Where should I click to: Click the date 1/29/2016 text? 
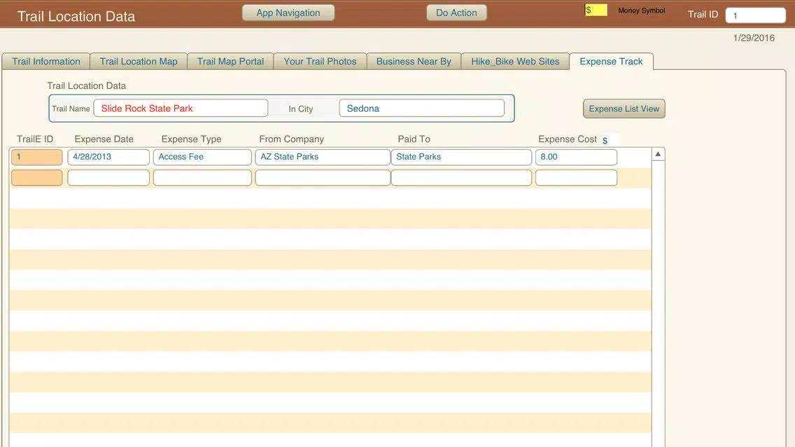tap(754, 38)
